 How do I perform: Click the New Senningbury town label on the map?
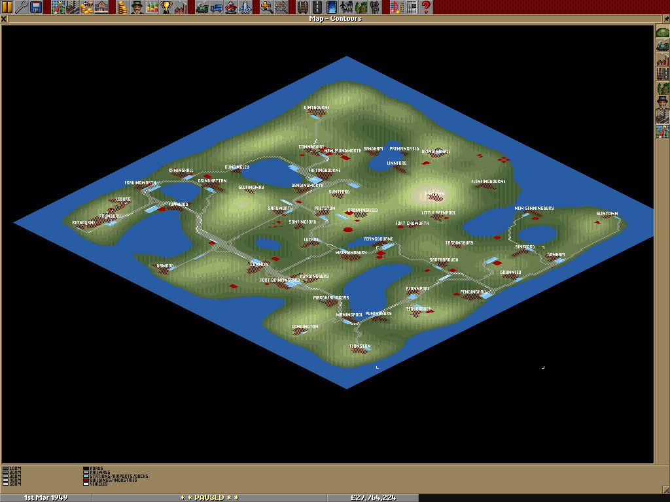[534, 209]
